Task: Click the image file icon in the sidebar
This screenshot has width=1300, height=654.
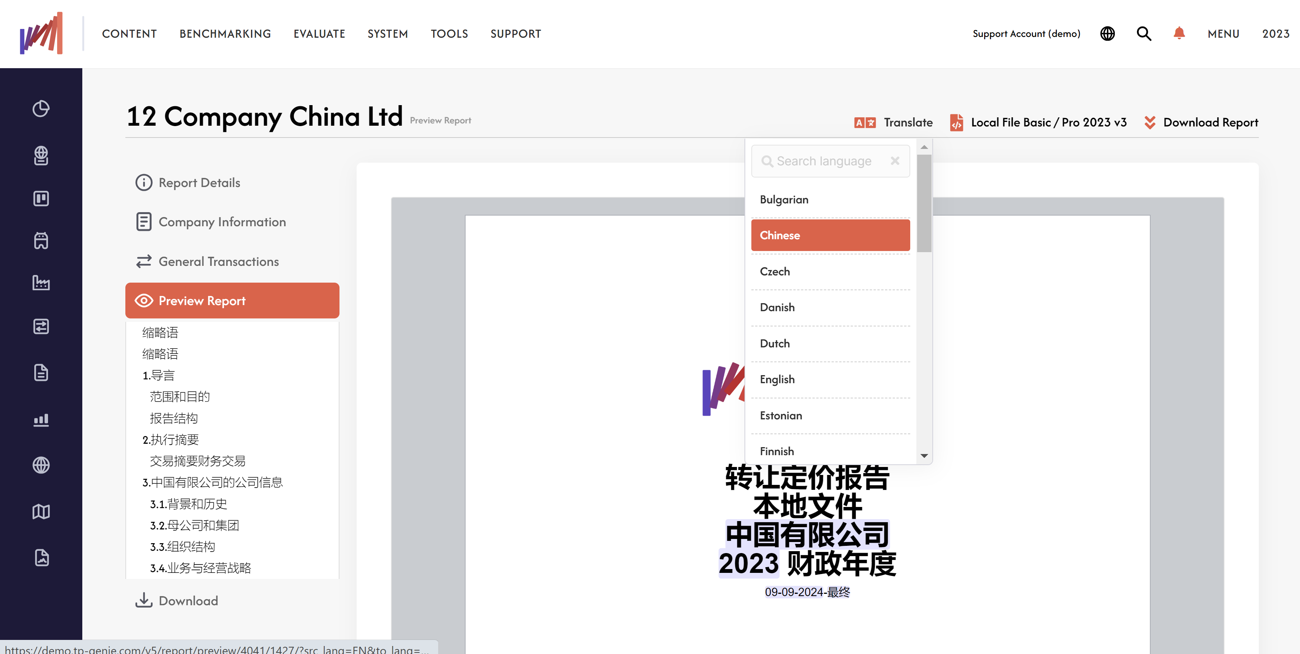Action: pyautogui.click(x=42, y=558)
